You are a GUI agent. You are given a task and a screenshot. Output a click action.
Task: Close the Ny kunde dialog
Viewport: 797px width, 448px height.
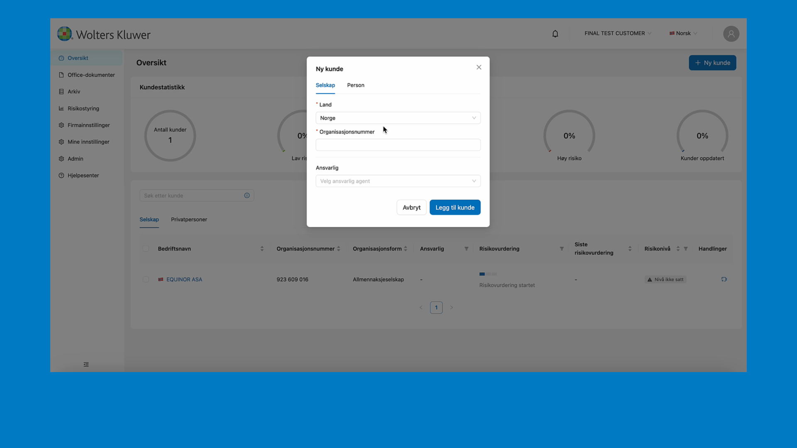pyautogui.click(x=479, y=67)
